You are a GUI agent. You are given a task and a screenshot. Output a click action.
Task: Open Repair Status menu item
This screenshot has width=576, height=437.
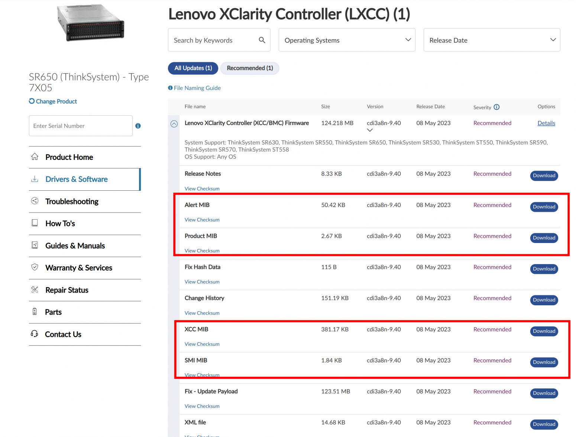point(85,290)
